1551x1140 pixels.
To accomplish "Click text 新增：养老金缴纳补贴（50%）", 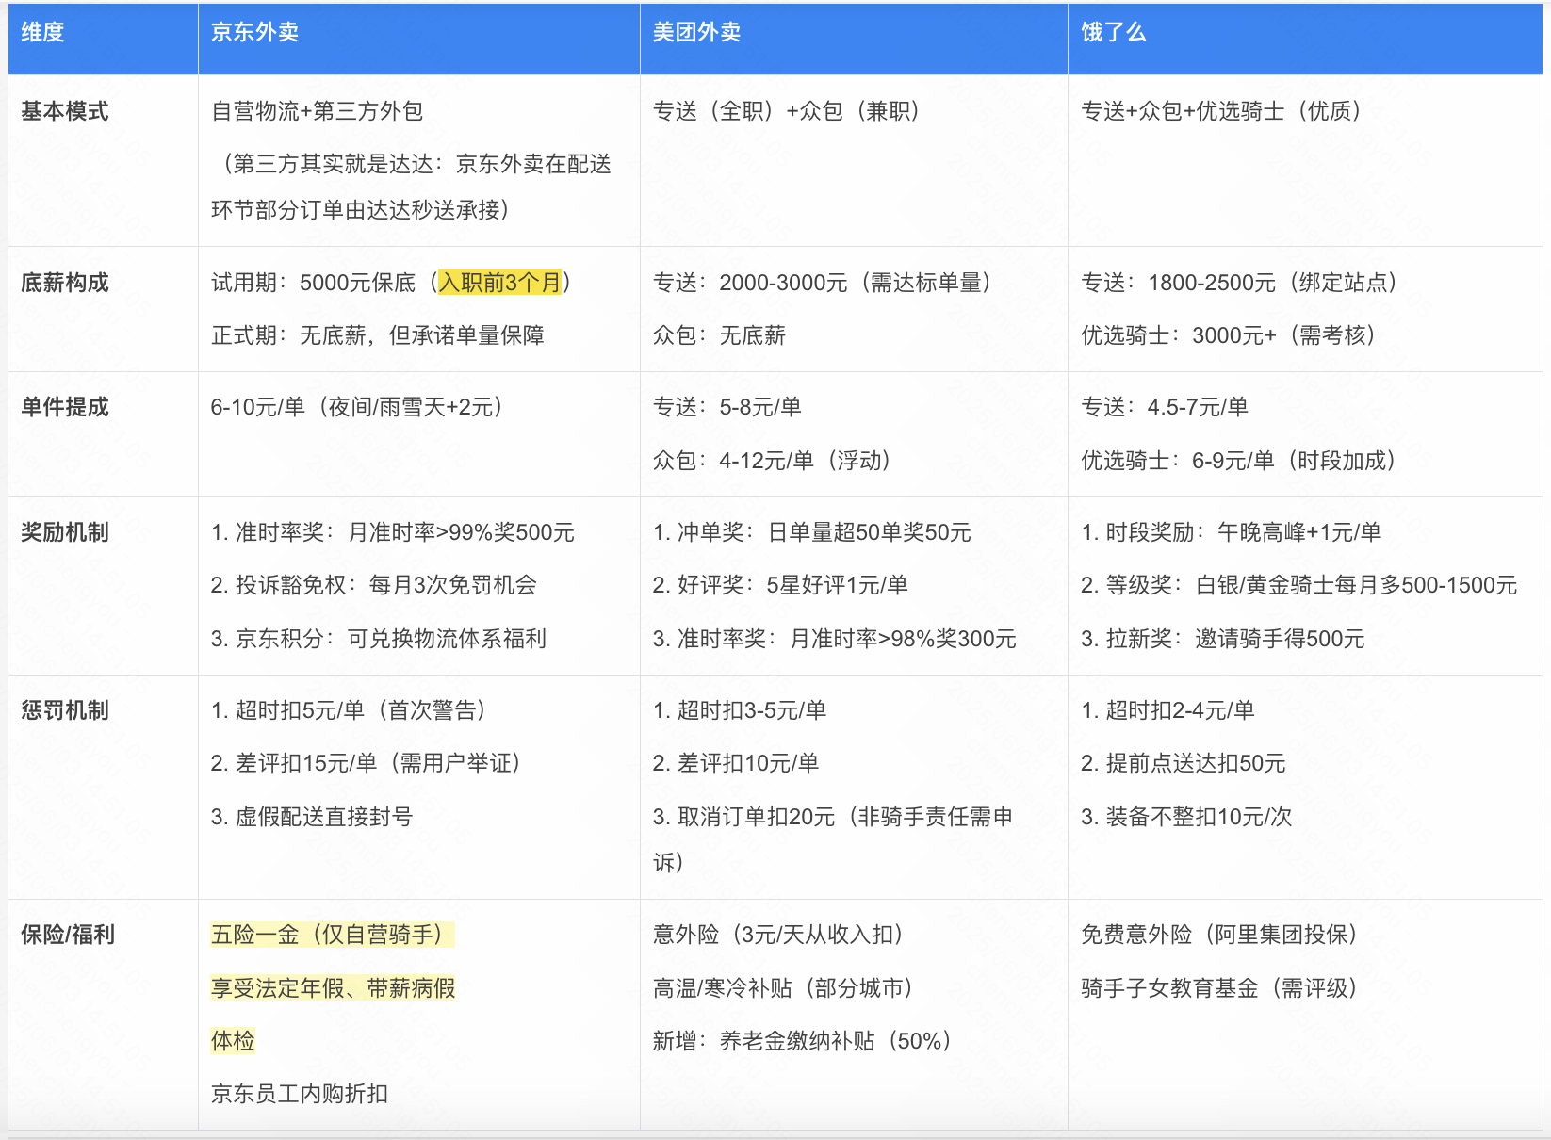I will pos(804,1041).
